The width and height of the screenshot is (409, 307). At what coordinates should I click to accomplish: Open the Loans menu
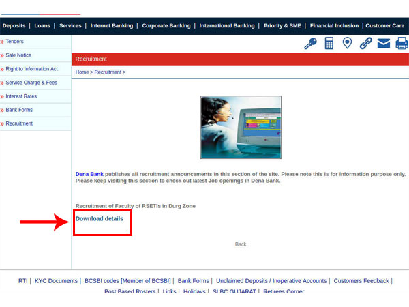(x=42, y=26)
